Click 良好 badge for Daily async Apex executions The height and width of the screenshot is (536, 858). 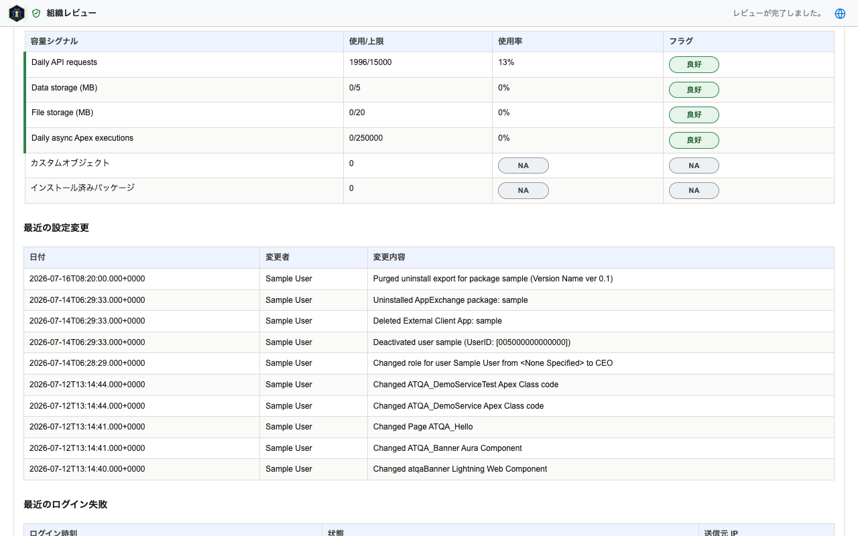(x=694, y=140)
